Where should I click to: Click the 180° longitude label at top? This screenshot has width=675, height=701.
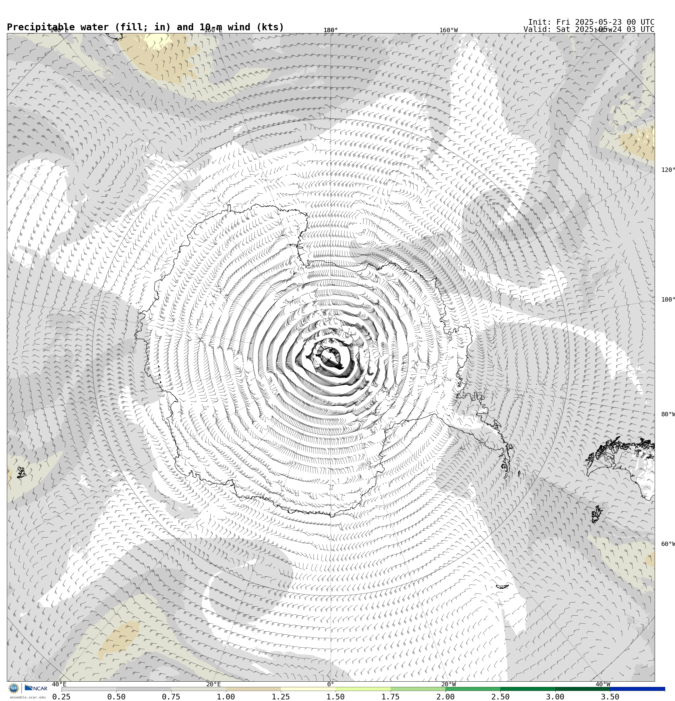coord(331,30)
